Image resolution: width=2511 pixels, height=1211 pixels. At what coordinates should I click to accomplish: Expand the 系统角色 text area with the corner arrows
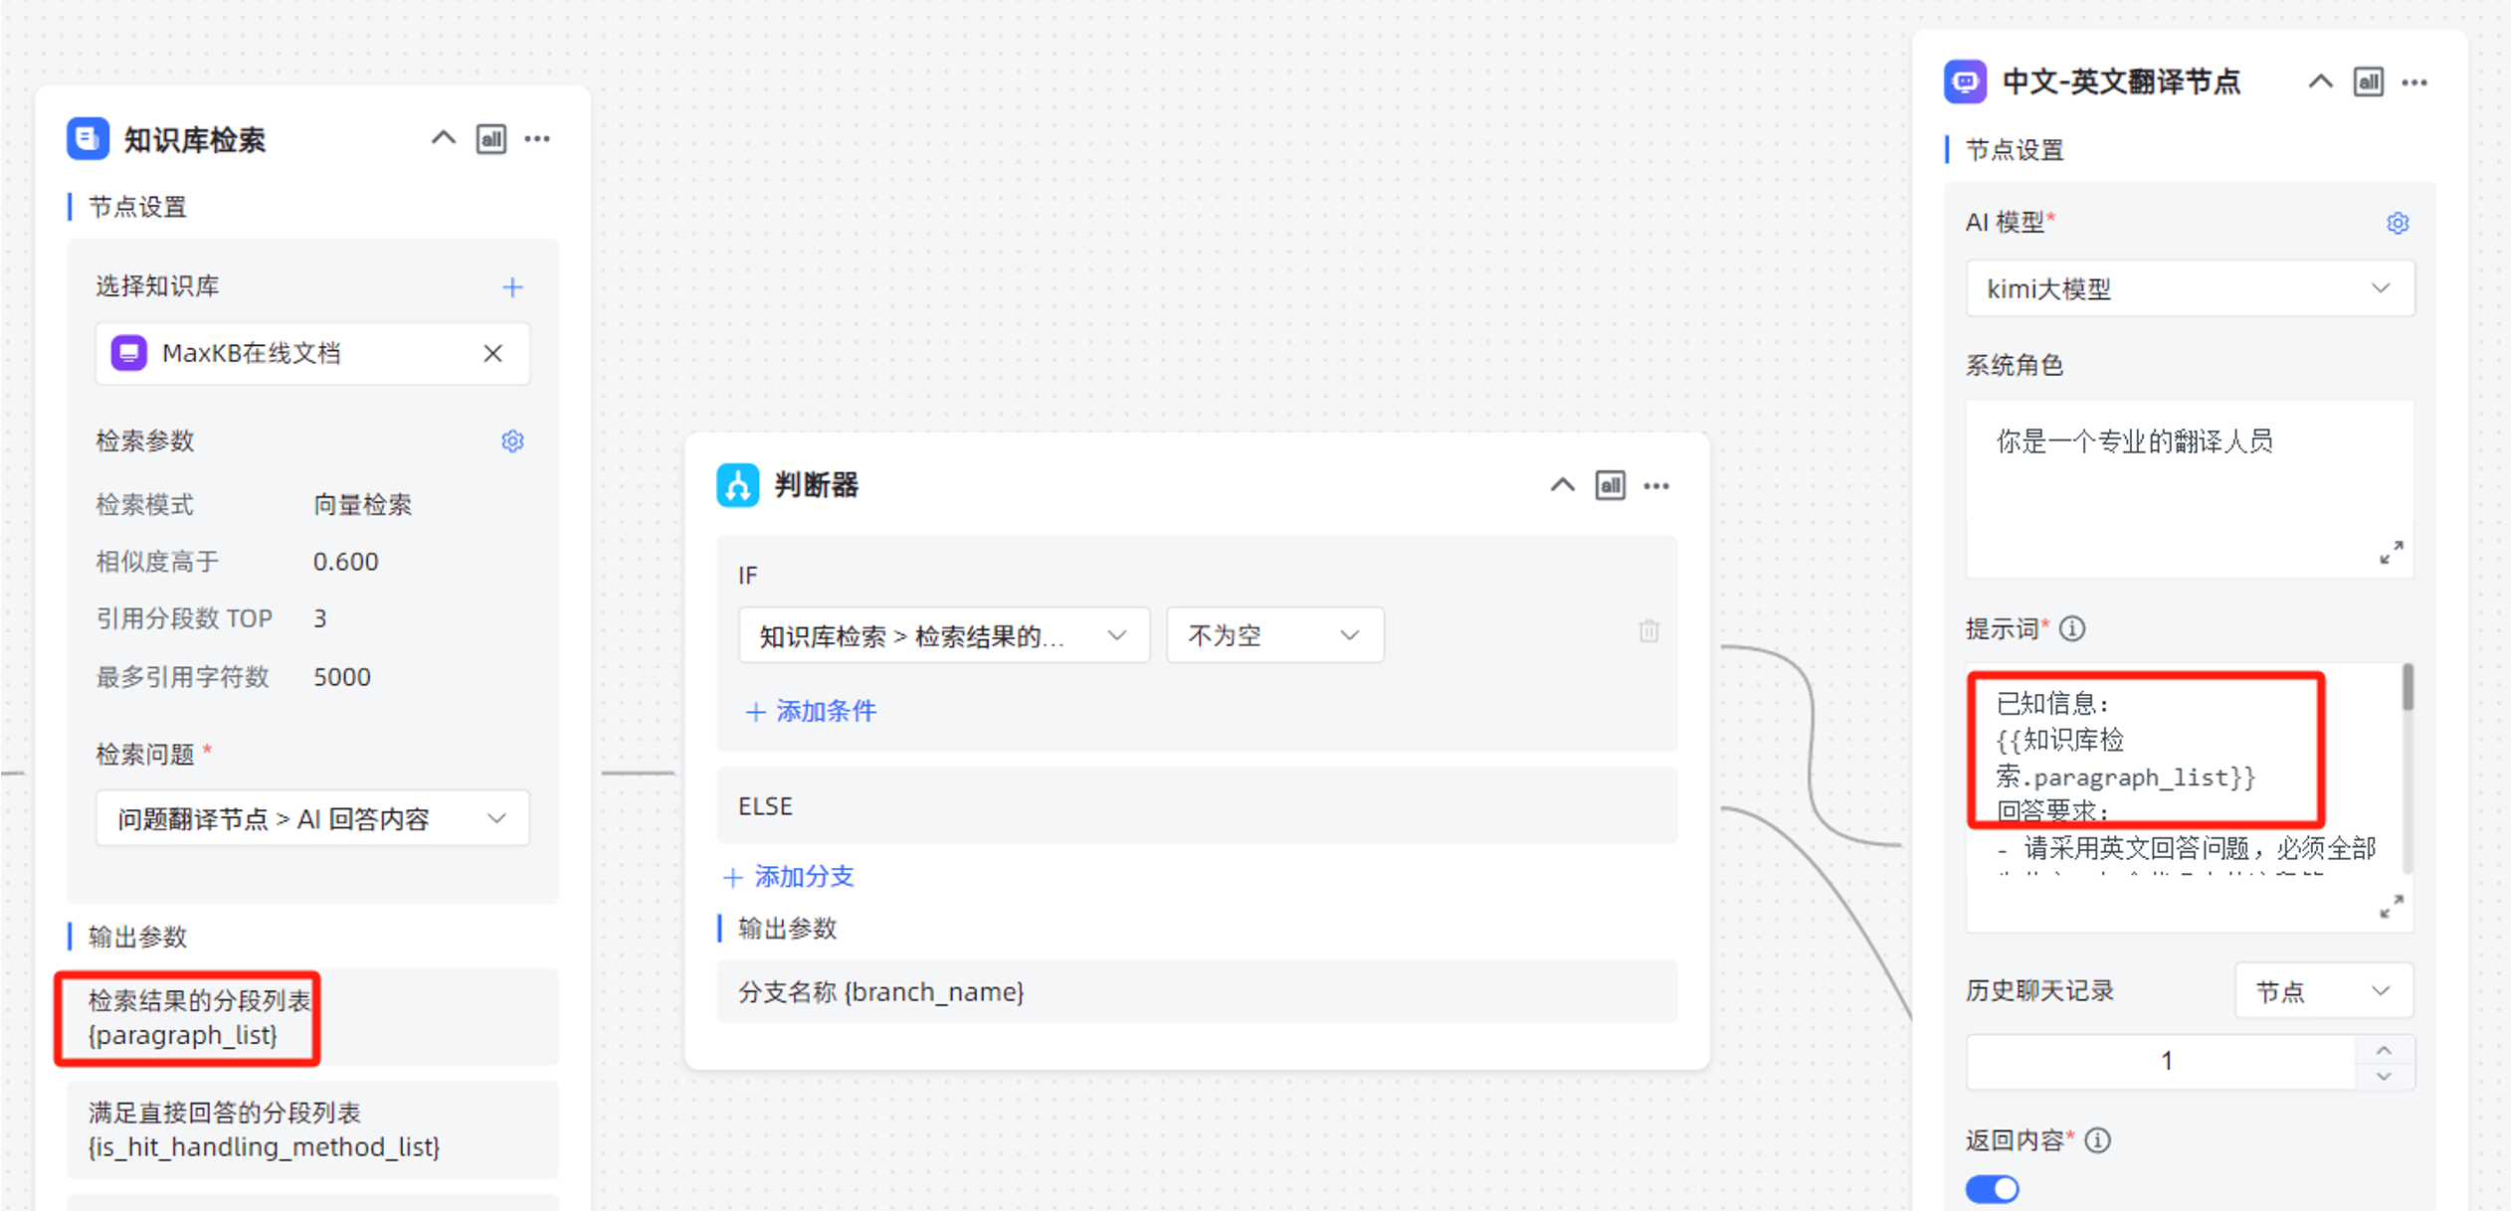click(2392, 552)
